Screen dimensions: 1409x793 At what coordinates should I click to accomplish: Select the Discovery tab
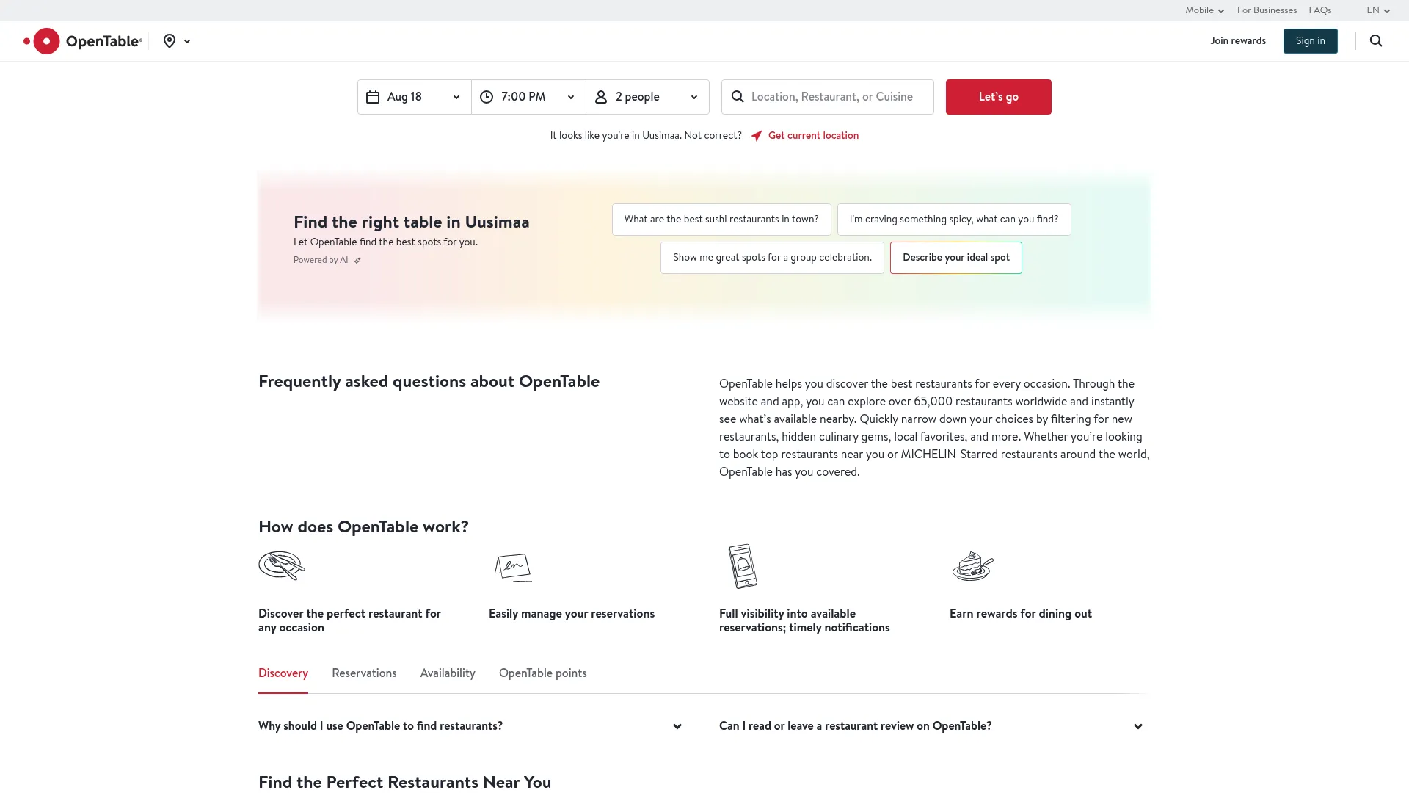(283, 673)
